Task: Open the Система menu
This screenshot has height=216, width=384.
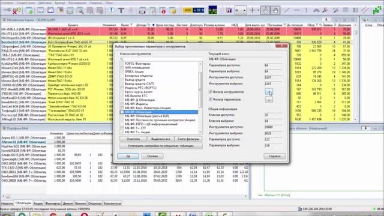Action: (7, 3)
